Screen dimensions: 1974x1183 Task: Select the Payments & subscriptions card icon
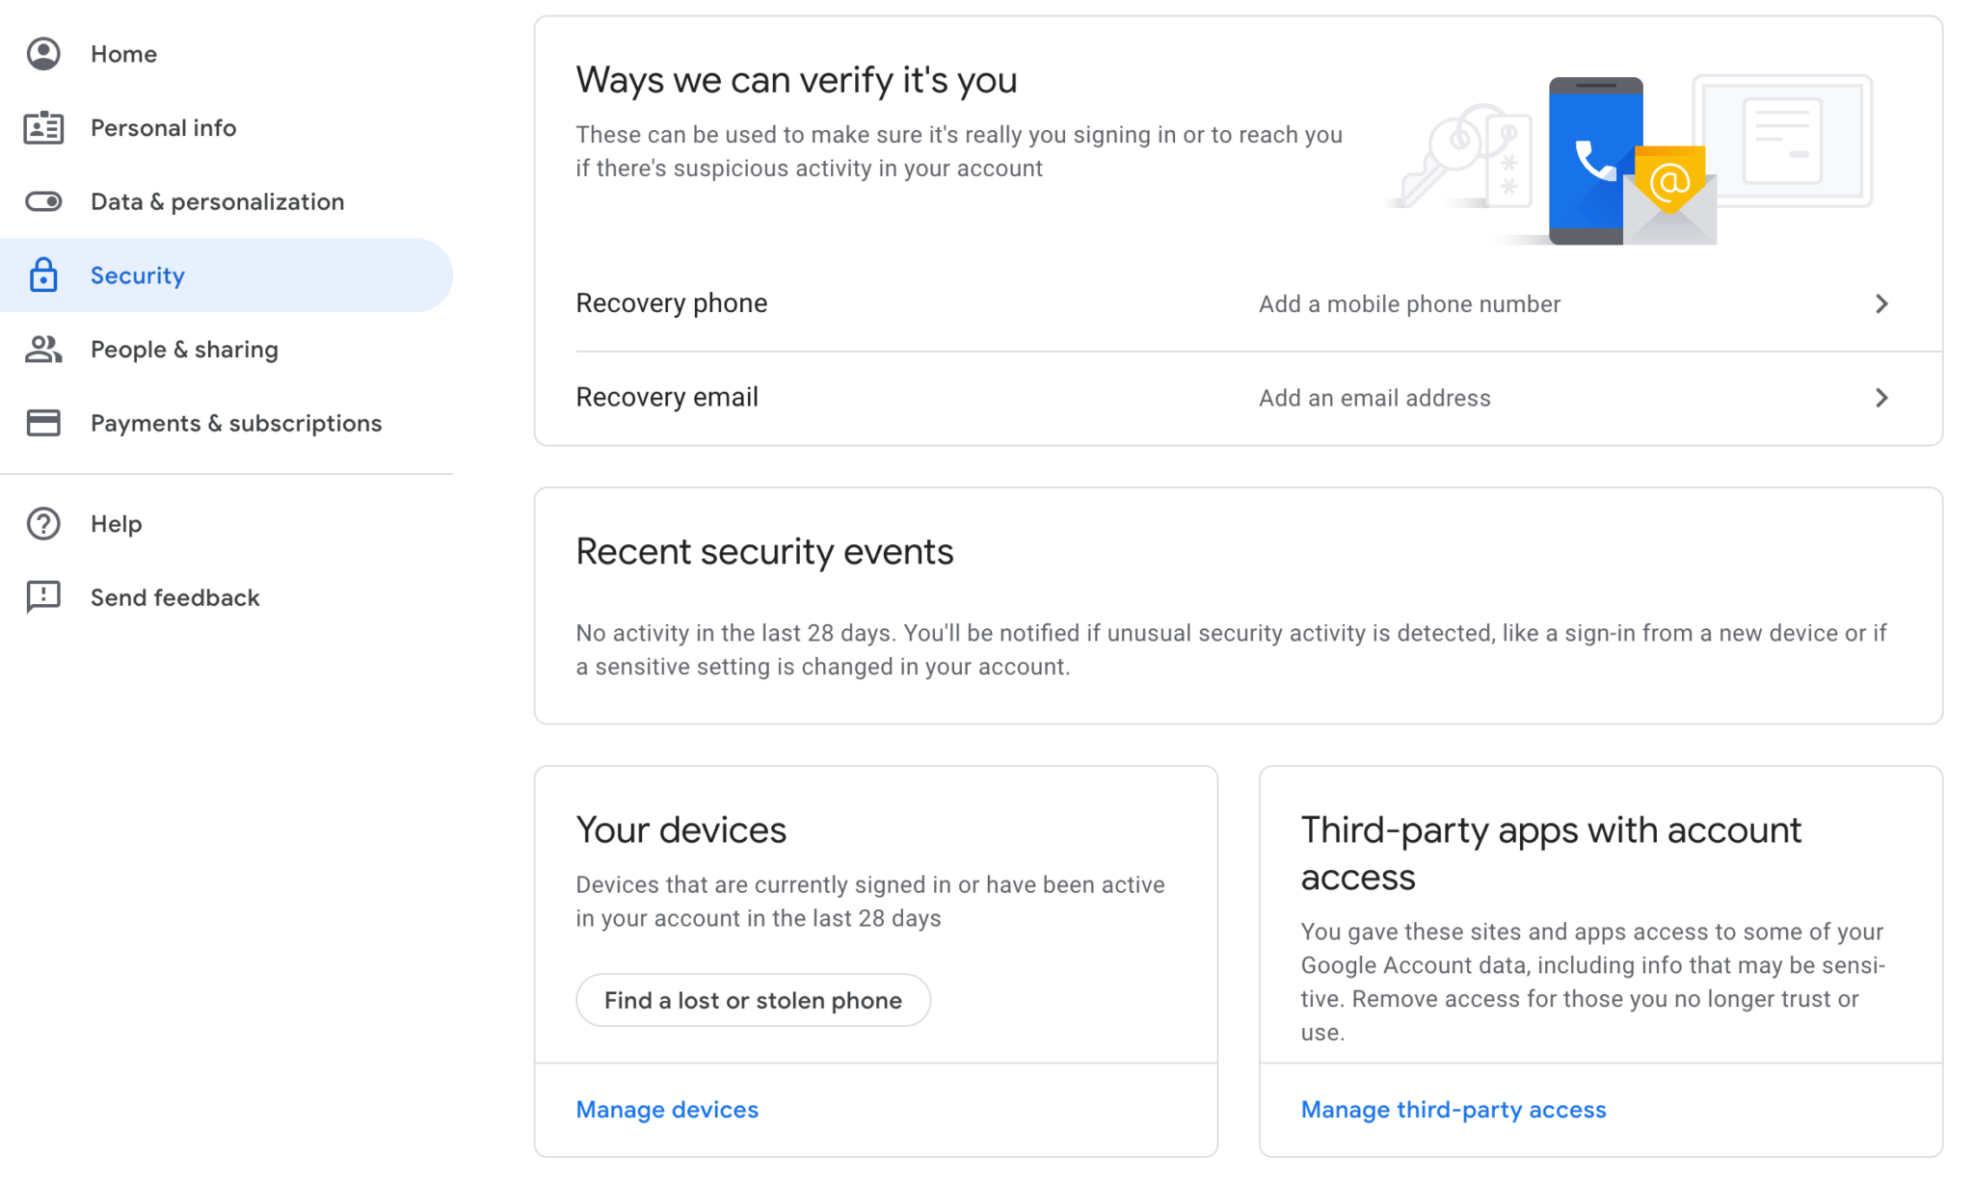pyautogui.click(x=43, y=423)
